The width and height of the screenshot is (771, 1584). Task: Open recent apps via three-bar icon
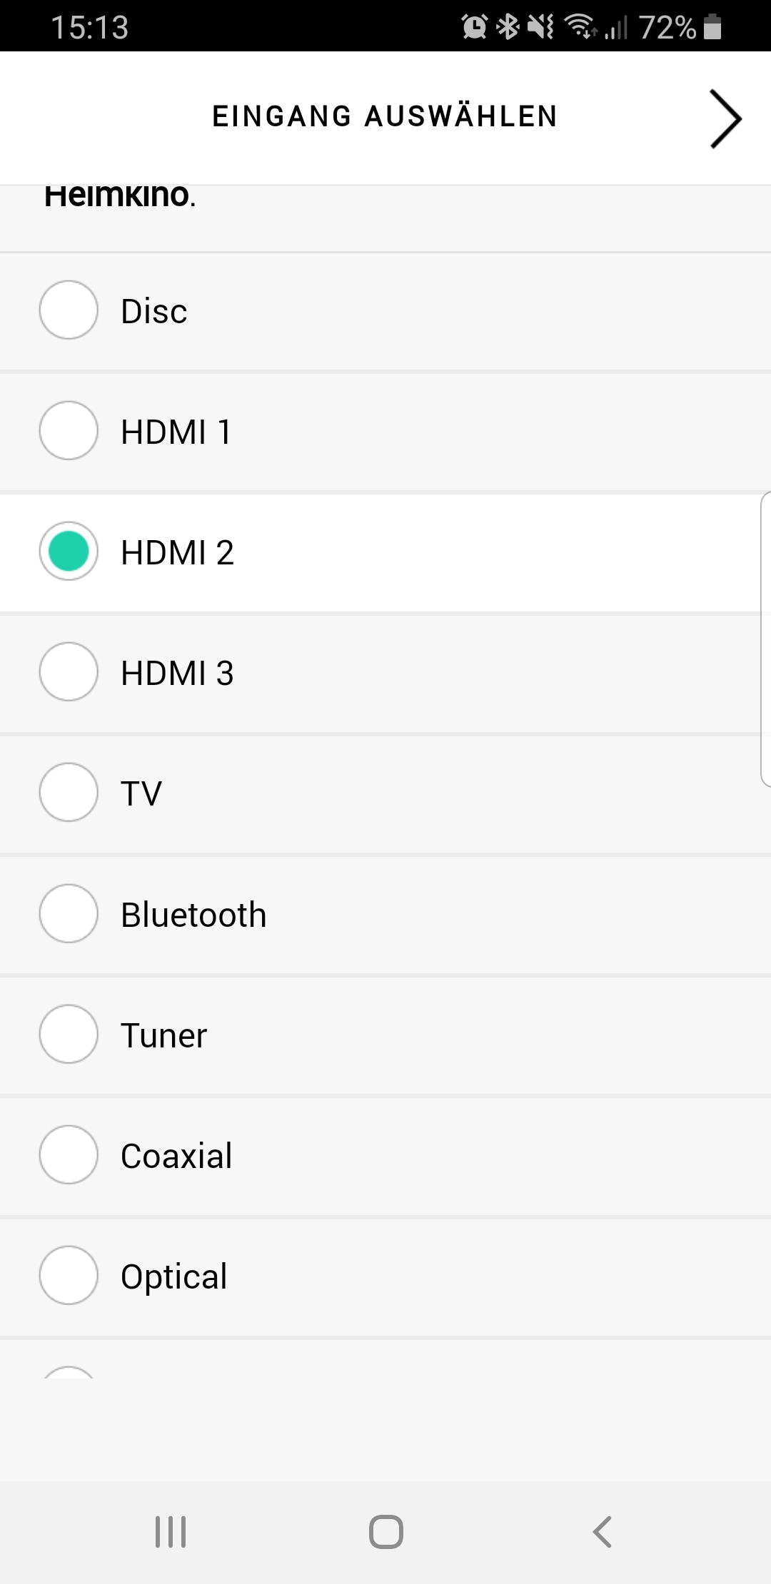tap(171, 1531)
